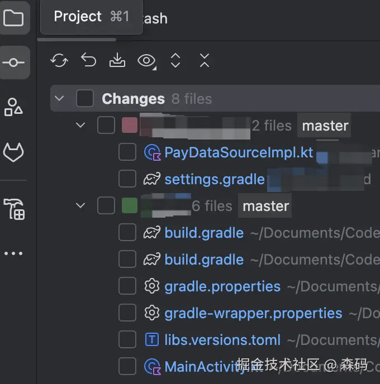
Task: Open the Build Variants hammer icon
Action: click(14, 209)
